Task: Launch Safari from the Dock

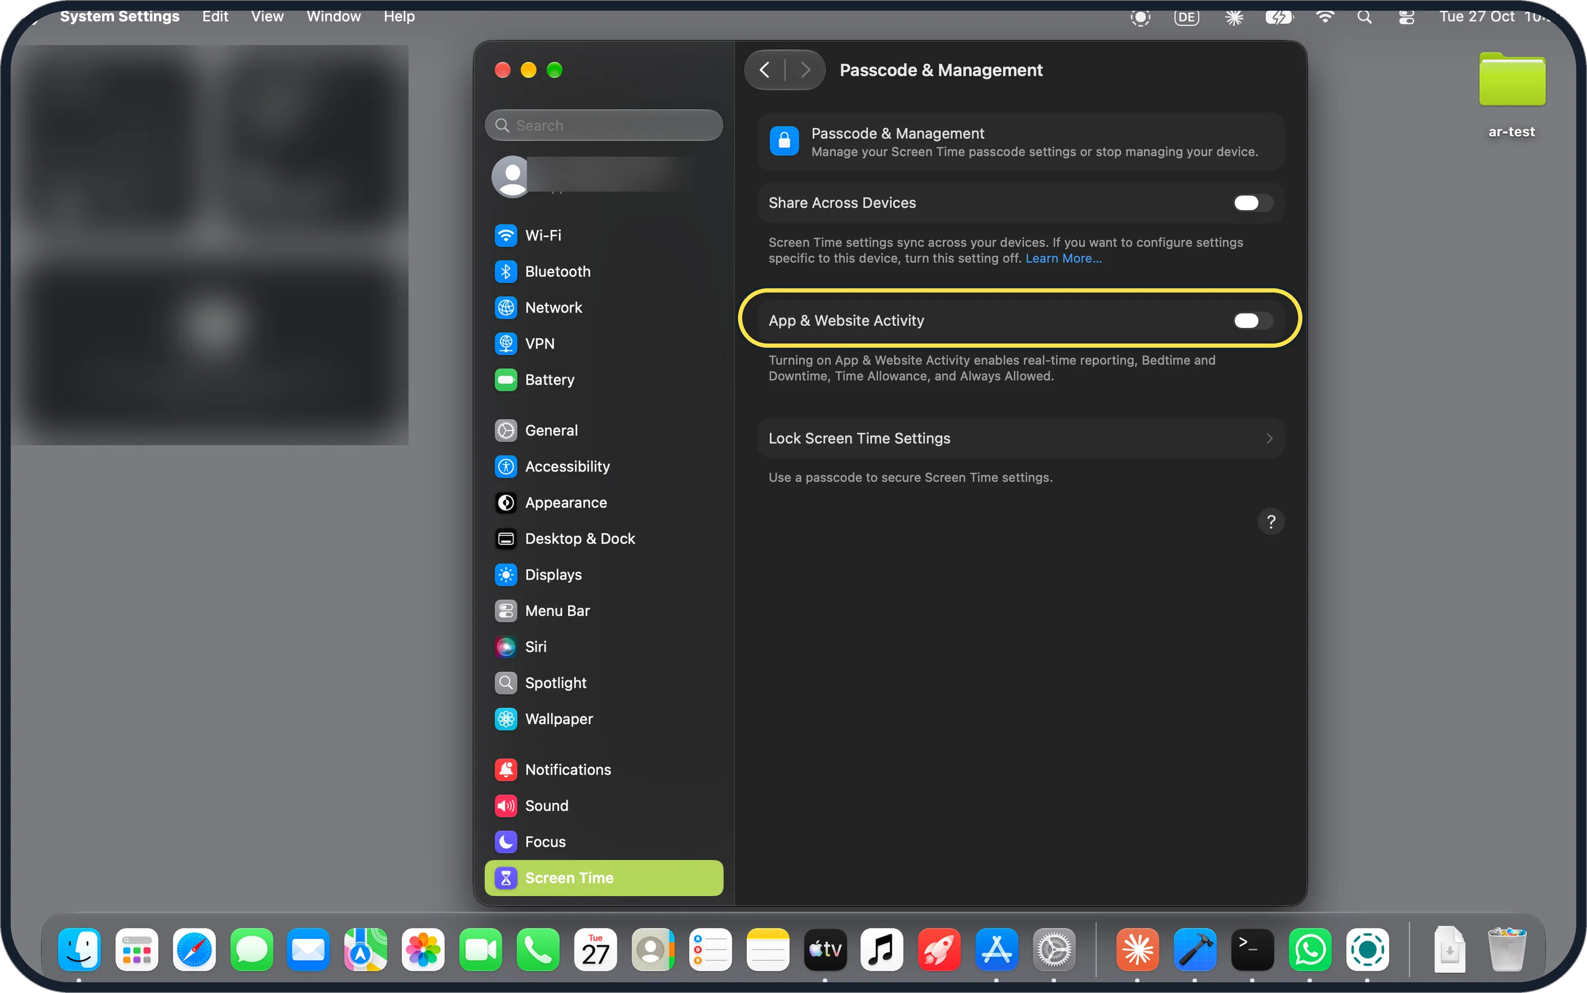Action: tap(194, 950)
